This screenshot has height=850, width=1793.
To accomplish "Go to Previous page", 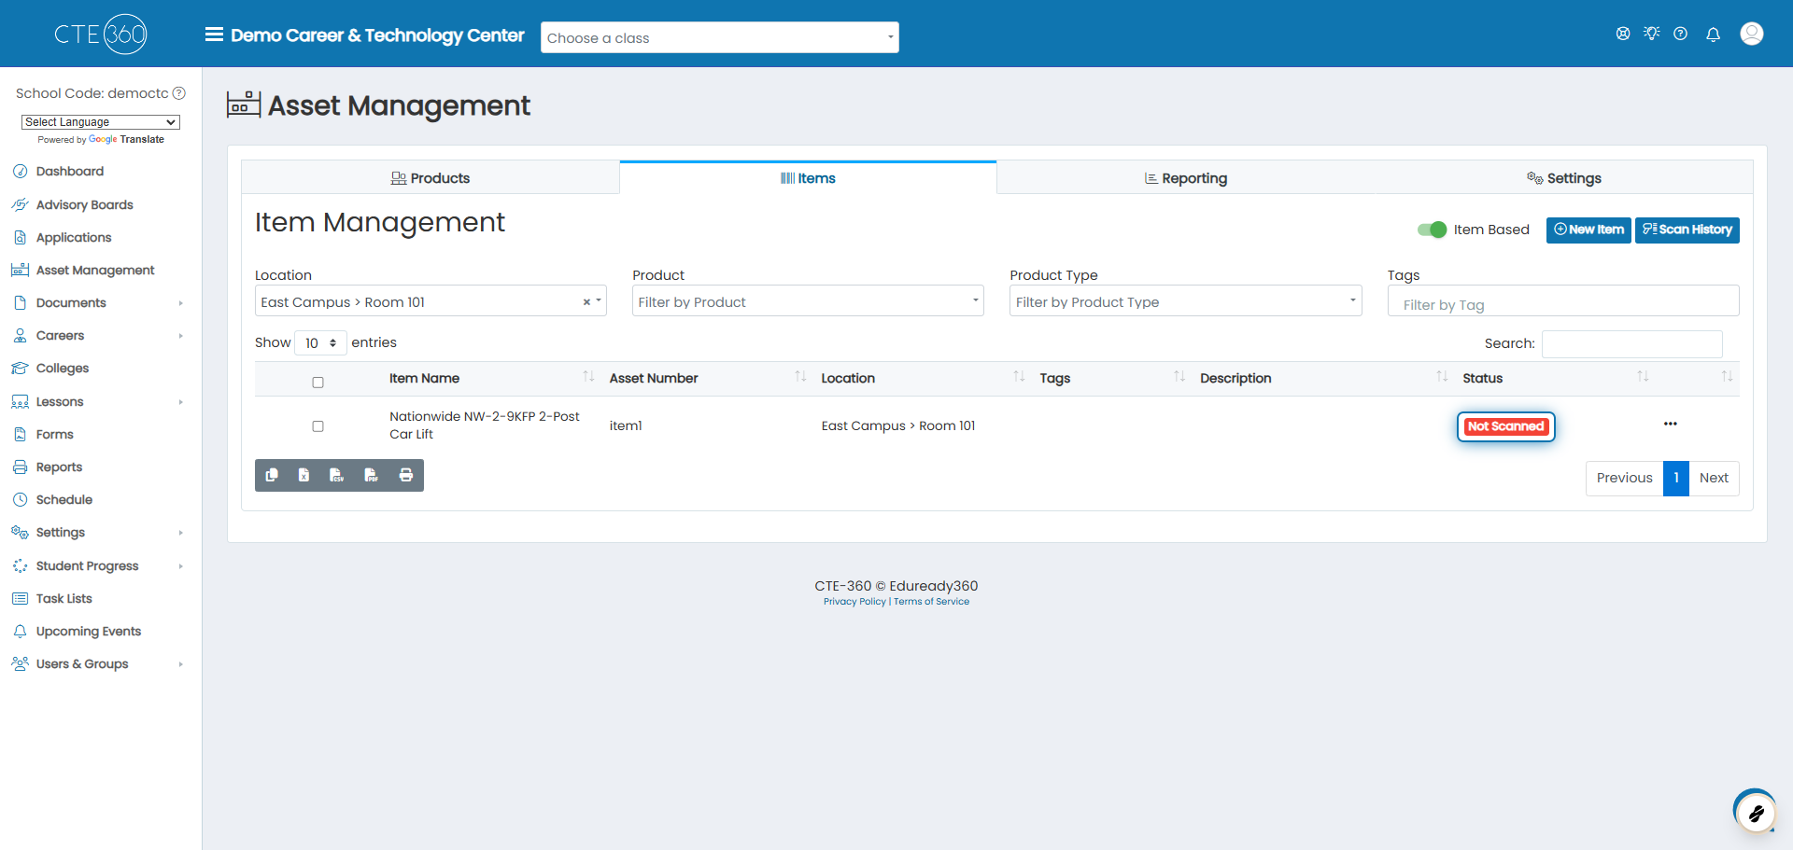I will pos(1624,478).
